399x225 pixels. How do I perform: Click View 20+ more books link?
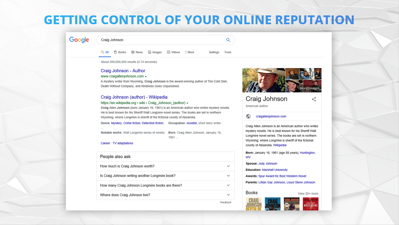point(308,194)
